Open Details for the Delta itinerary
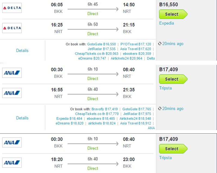 click(22, 51)
